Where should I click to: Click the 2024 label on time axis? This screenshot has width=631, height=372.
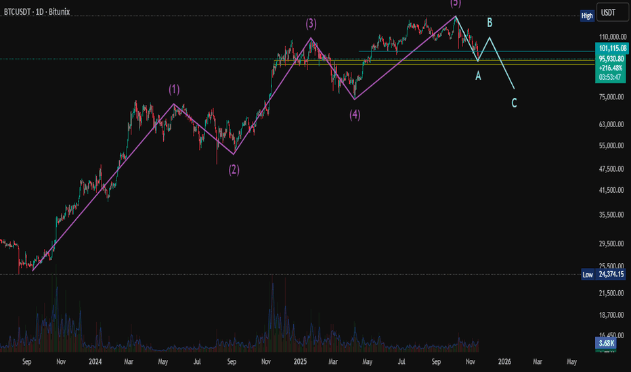click(x=95, y=362)
